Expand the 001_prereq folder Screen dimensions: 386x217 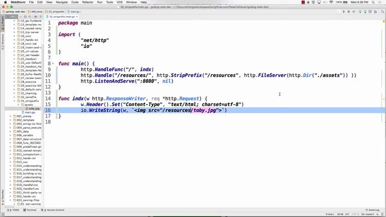click(11, 116)
